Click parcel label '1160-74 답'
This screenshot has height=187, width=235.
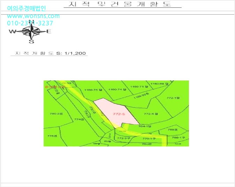click(x=117, y=89)
